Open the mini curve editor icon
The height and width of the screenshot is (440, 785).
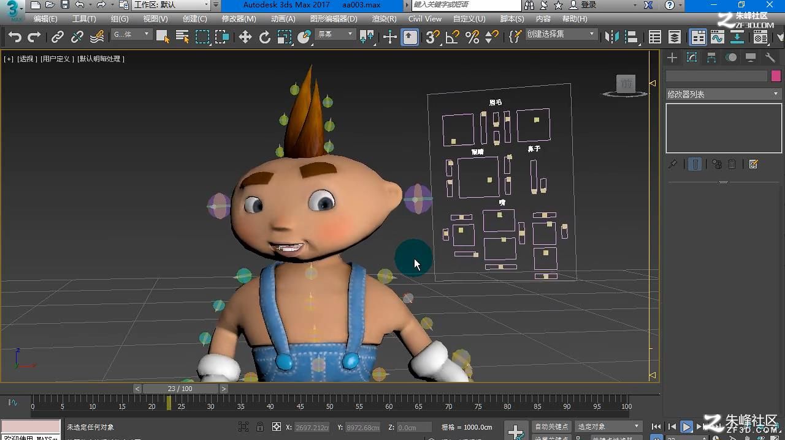click(x=12, y=403)
